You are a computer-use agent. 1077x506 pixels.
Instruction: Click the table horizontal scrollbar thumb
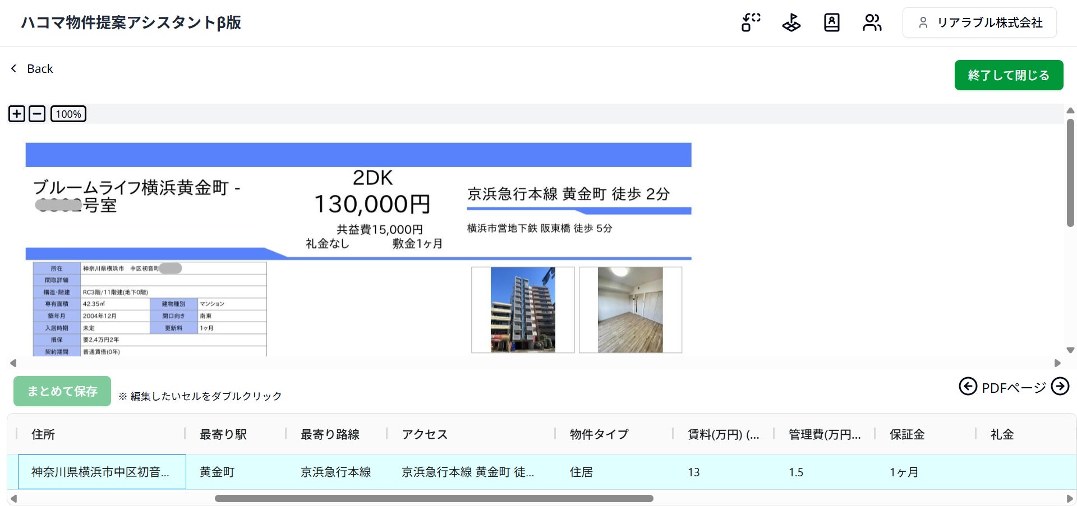pos(434,498)
